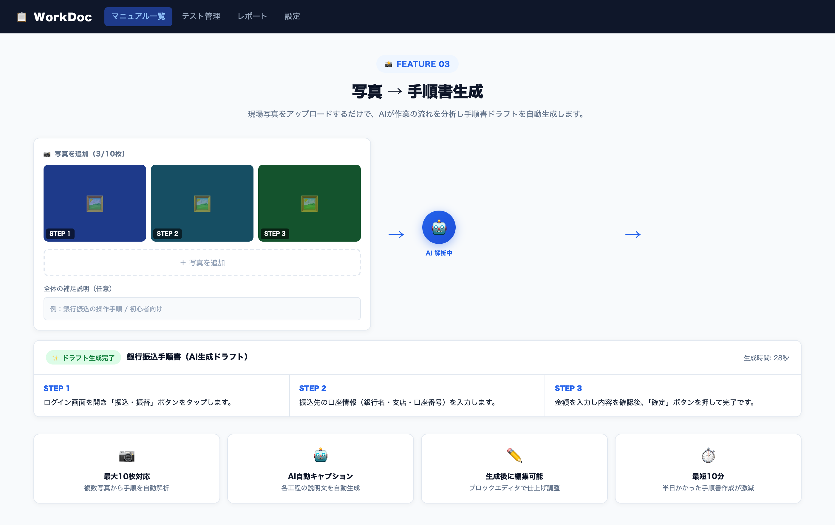Click the WorkDoc brand name
This screenshot has width=835, height=525.
pyautogui.click(x=63, y=17)
